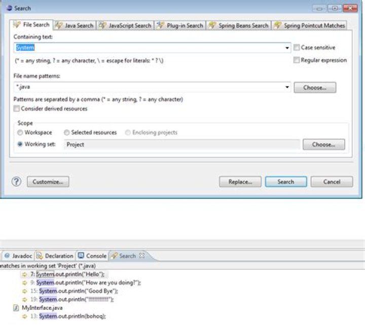This screenshot has height=326, width=365.
Task: Click the MyInterface.java file icon
Action: click(x=16, y=308)
